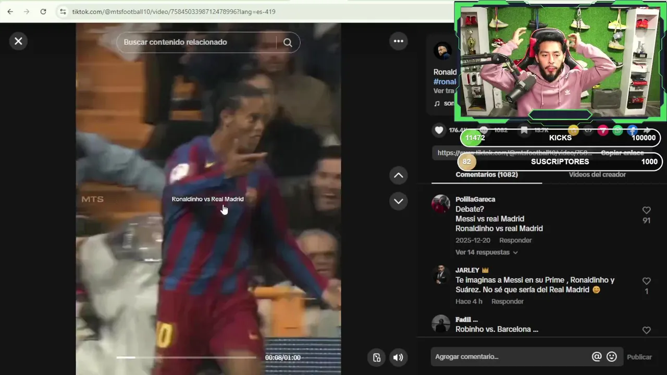Send to friends with red arrow icon

click(x=603, y=130)
